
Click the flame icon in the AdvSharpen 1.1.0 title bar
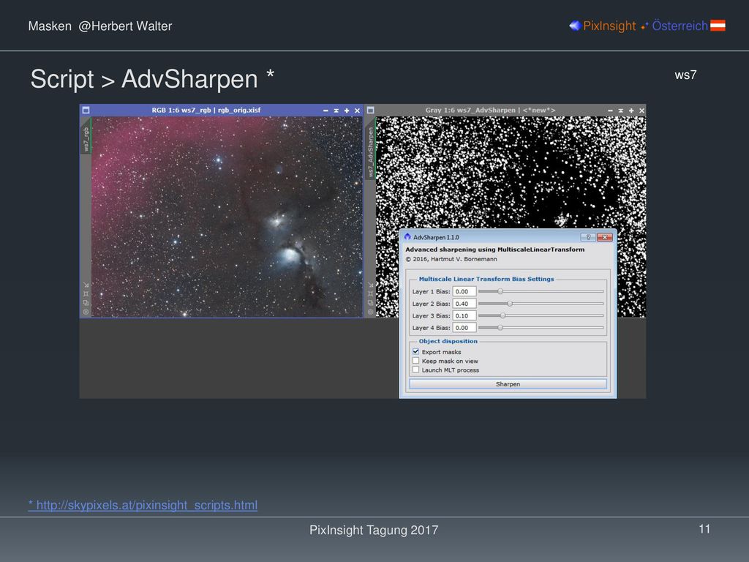point(407,237)
